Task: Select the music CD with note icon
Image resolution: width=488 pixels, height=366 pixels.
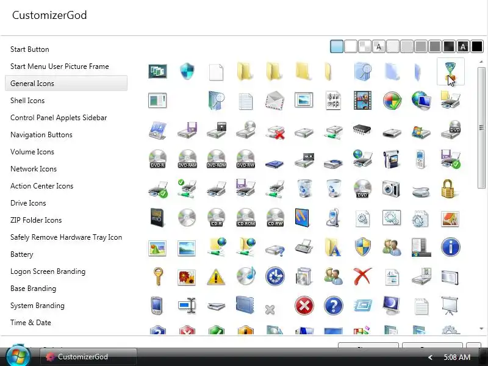Action: (246, 276)
